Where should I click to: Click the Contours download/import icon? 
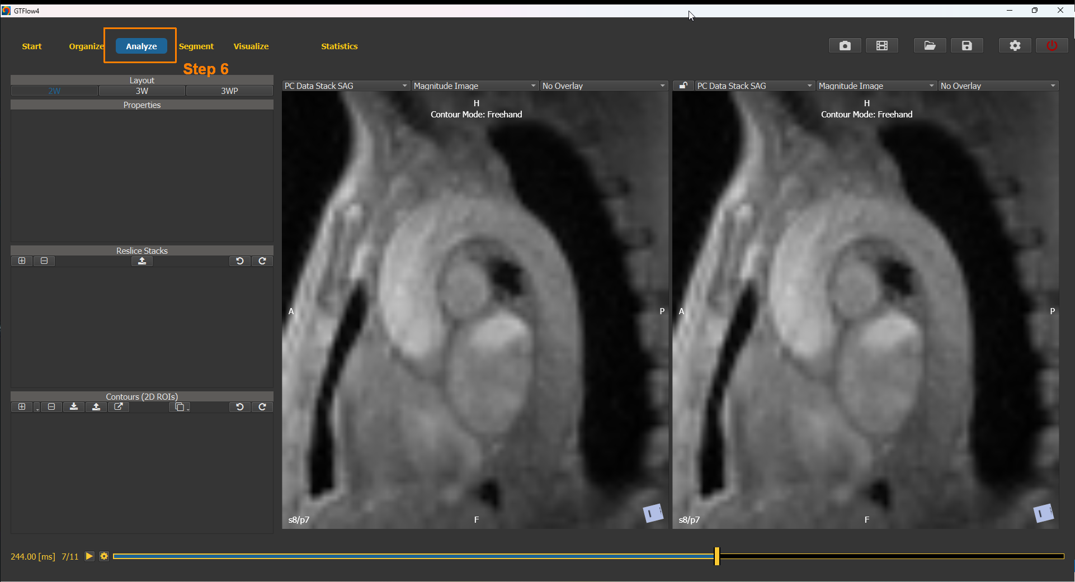74,407
